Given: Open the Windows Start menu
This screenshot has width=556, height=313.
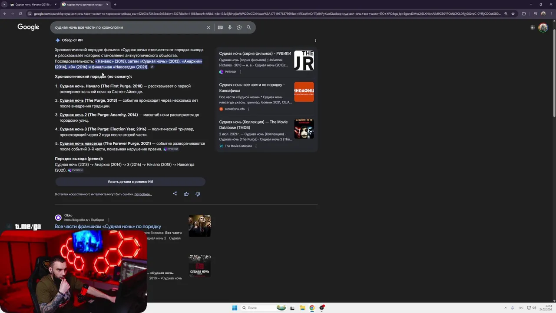Looking at the screenshot, I should click(x=235, y=308).
